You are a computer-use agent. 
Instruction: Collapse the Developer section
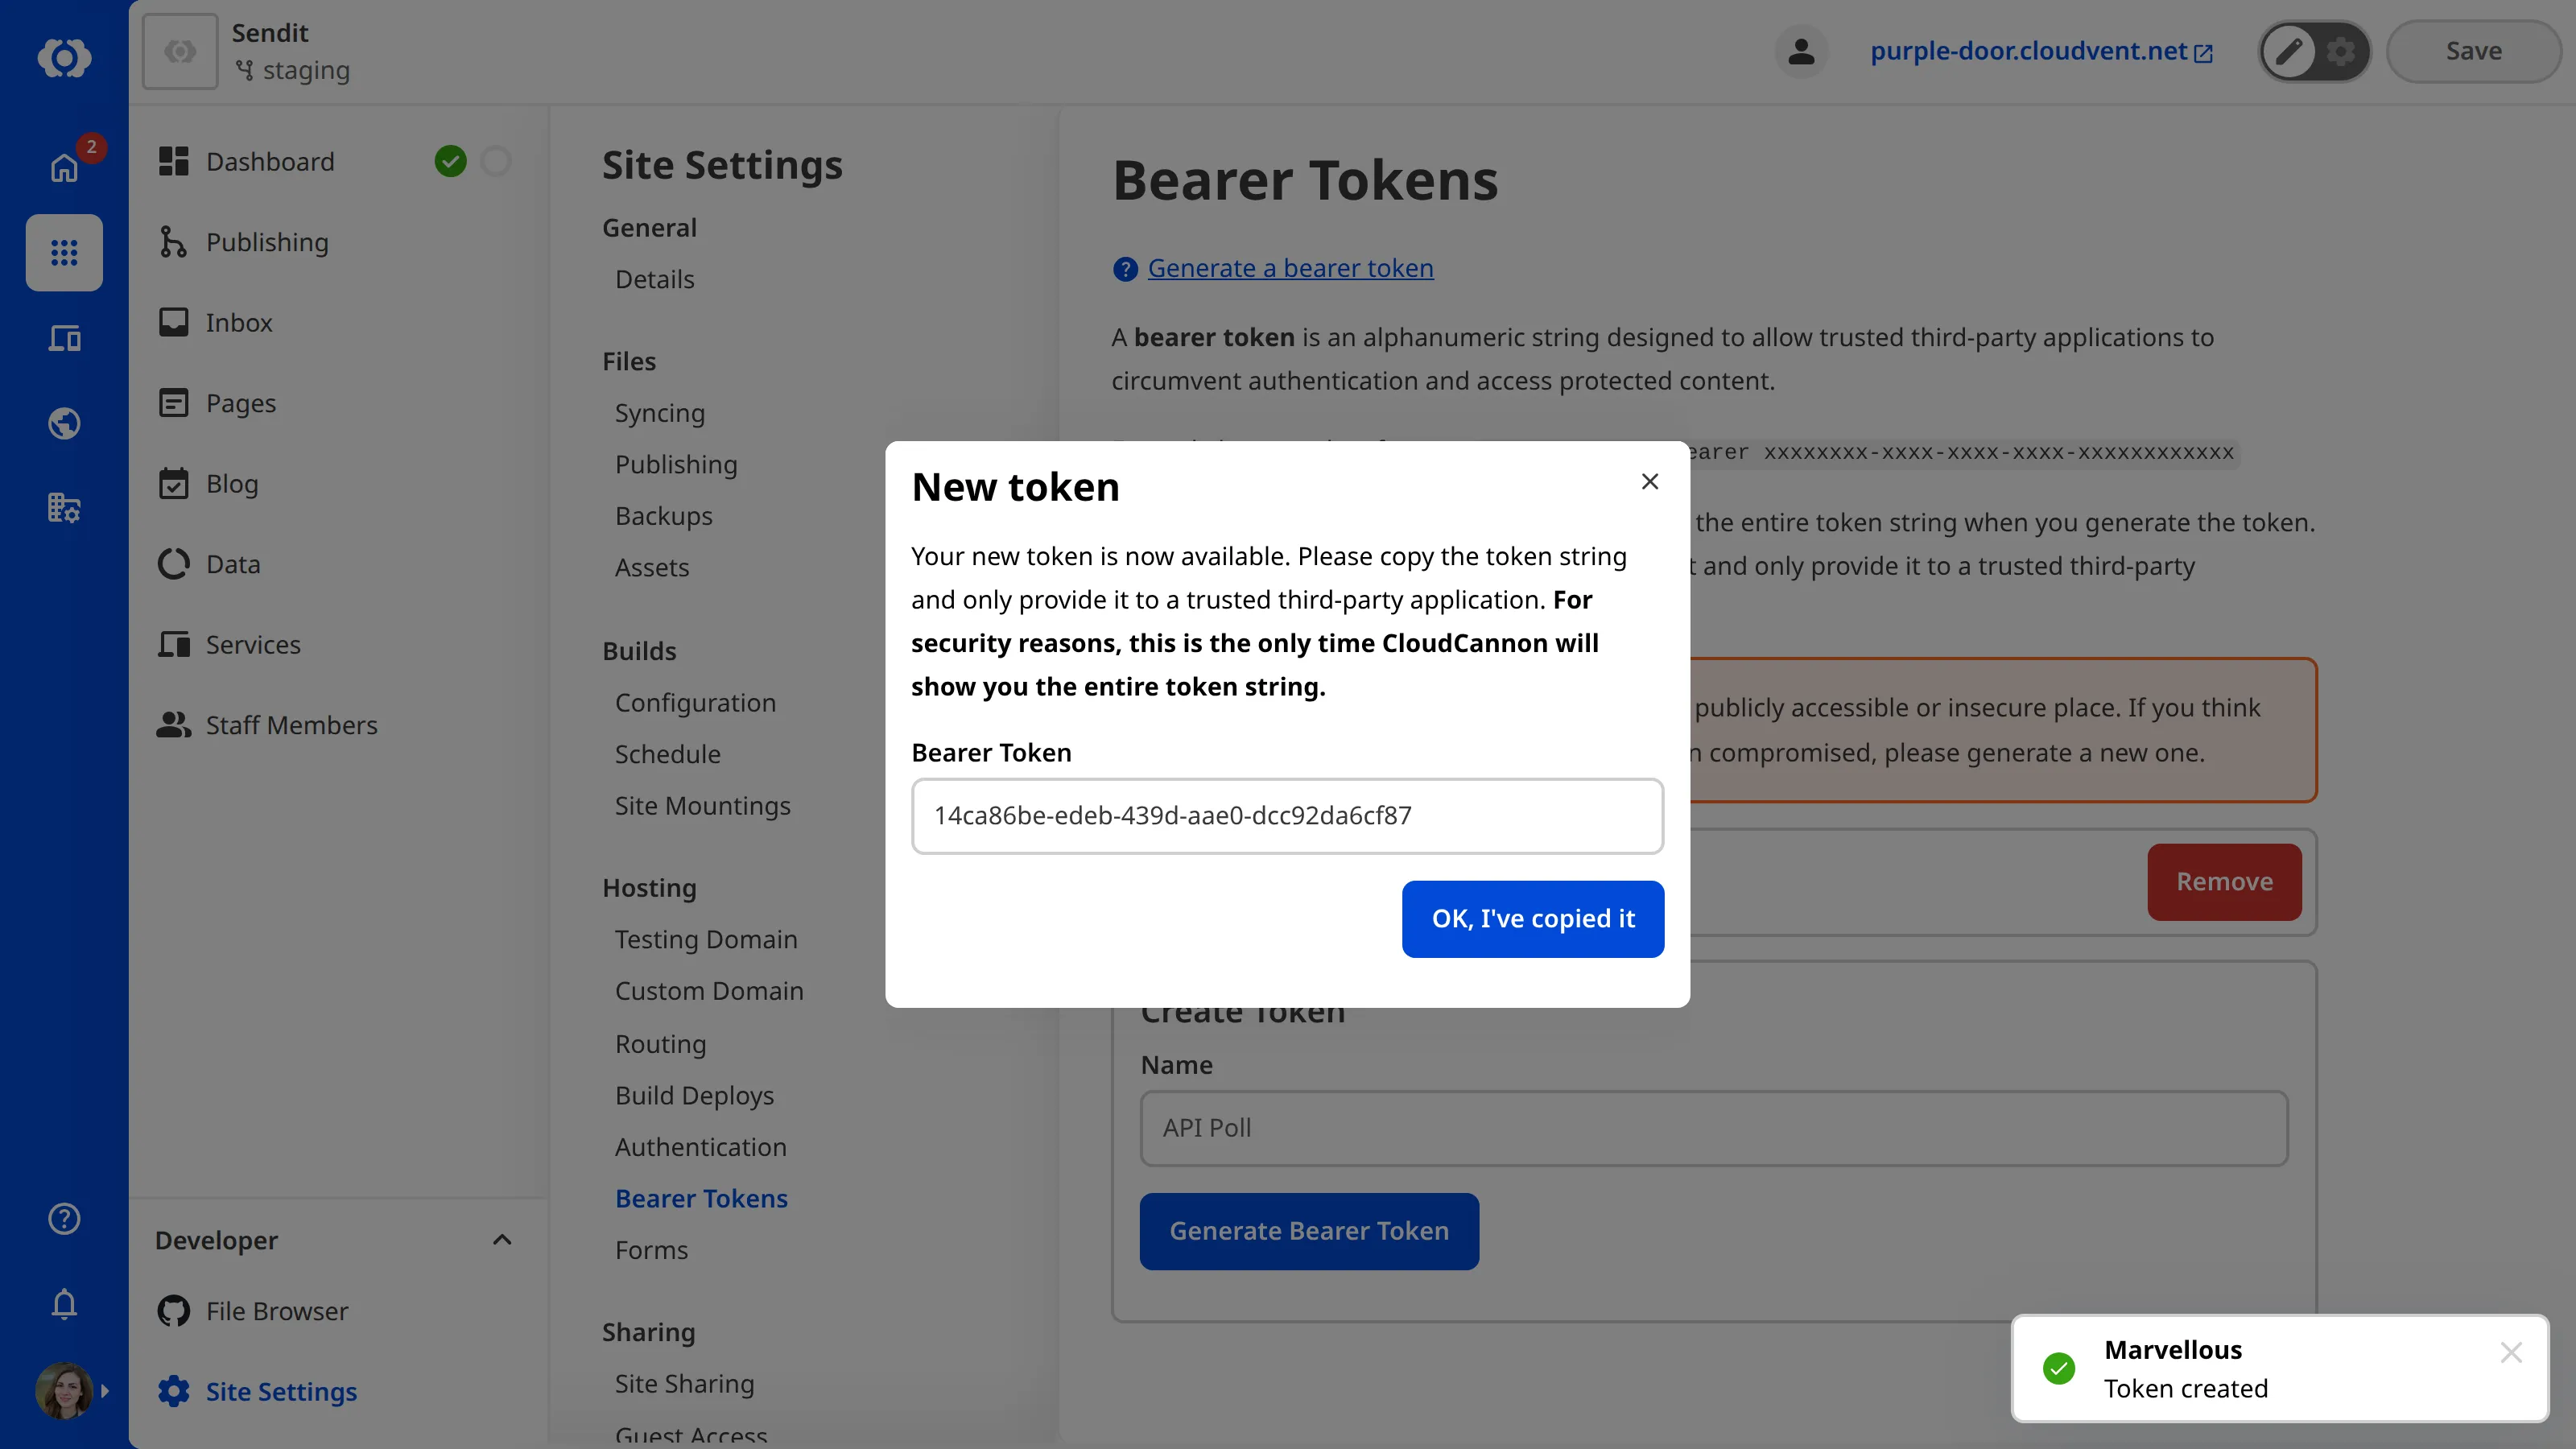point(502,1240)
